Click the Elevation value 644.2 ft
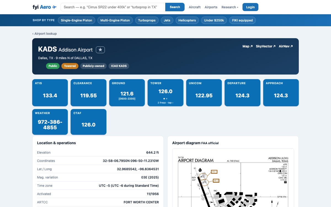Viewport: 331px width, 207px height. (x=153, y=152)
